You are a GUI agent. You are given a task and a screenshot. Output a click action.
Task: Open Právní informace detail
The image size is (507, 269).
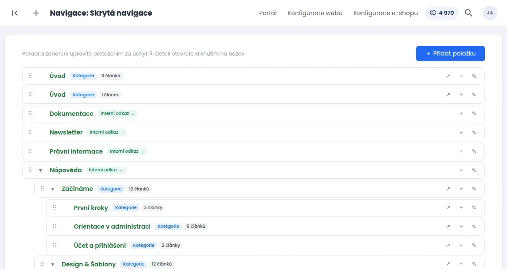[76, 151]
